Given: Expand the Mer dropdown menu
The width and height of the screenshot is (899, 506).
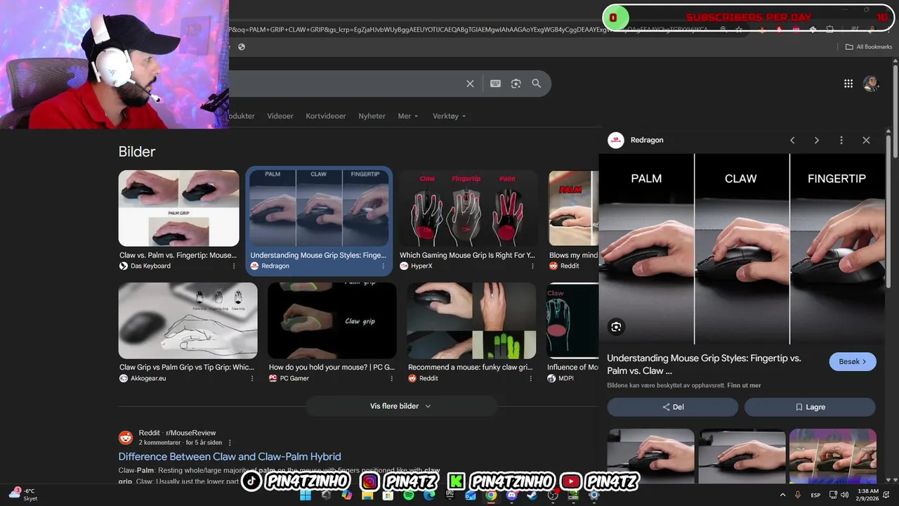Looking at the screenshot, I should 408,116.
